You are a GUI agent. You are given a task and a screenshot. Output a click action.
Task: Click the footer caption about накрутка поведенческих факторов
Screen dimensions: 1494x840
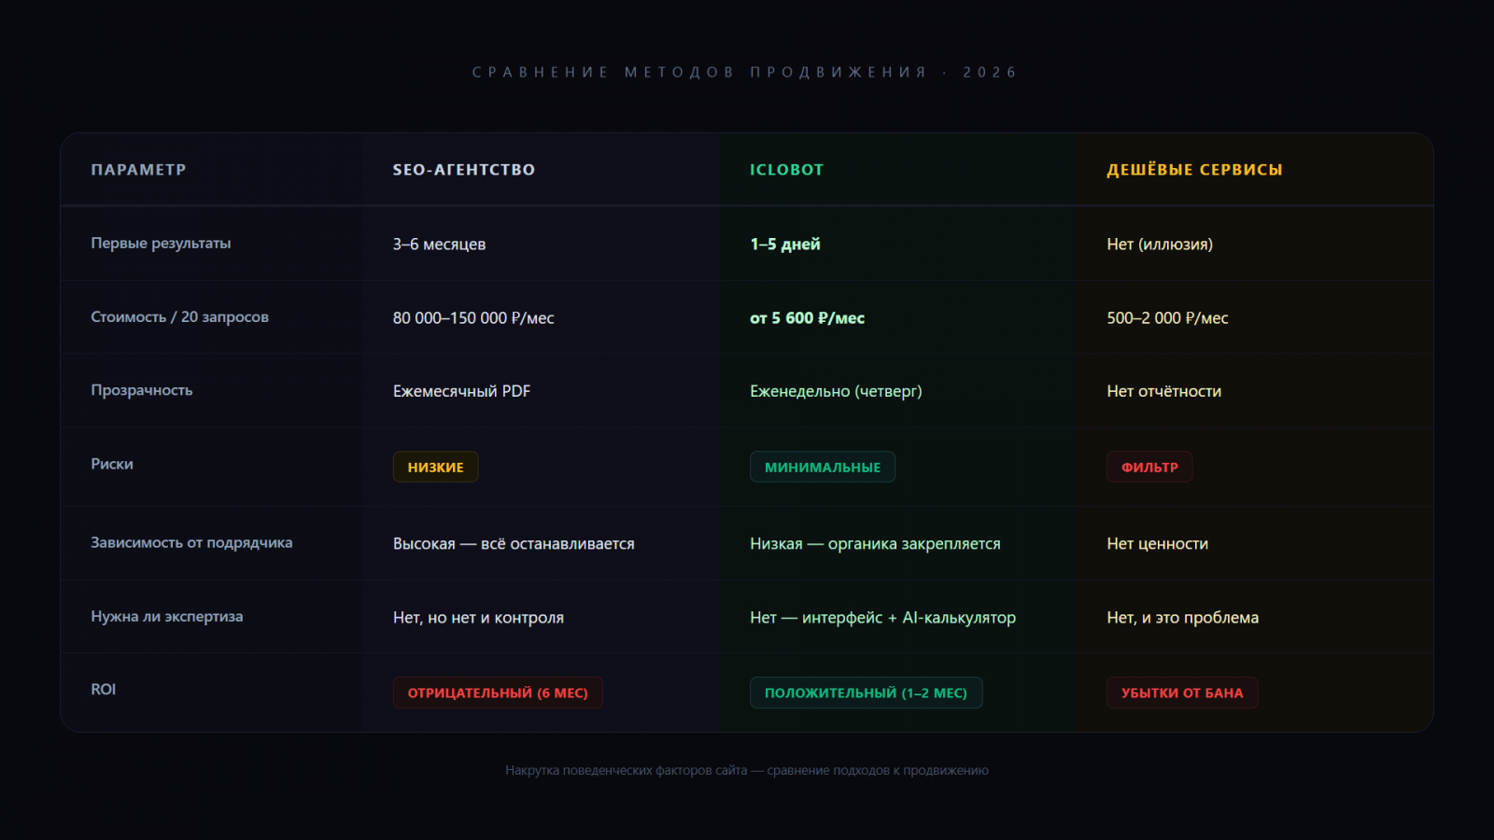coord(747,771)
